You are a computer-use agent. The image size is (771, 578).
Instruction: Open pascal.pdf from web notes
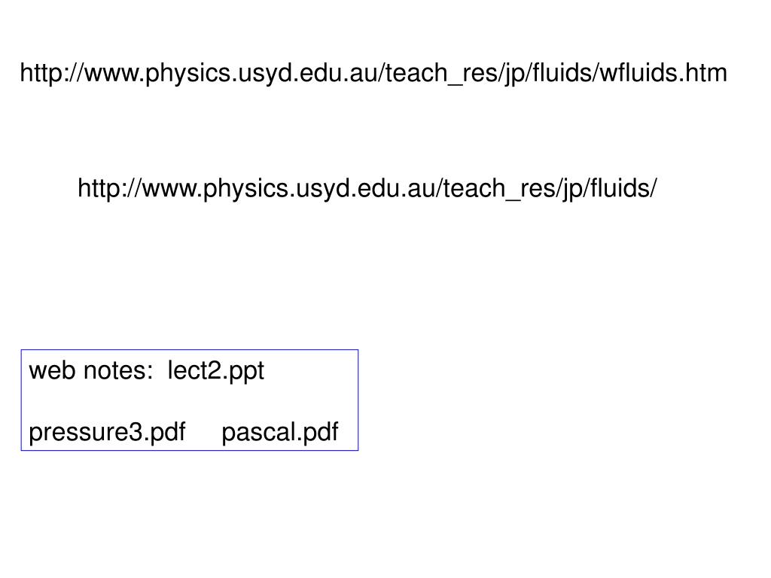[280, 433]
